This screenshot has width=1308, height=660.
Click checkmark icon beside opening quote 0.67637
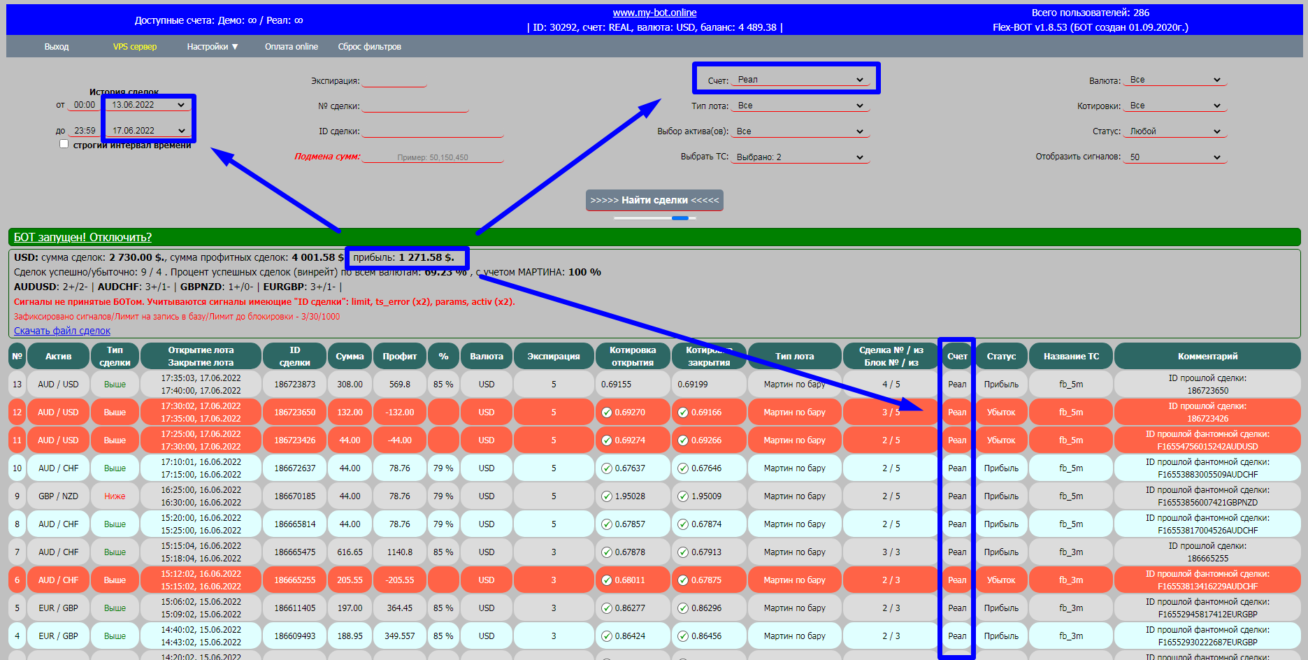click(607, 468)
